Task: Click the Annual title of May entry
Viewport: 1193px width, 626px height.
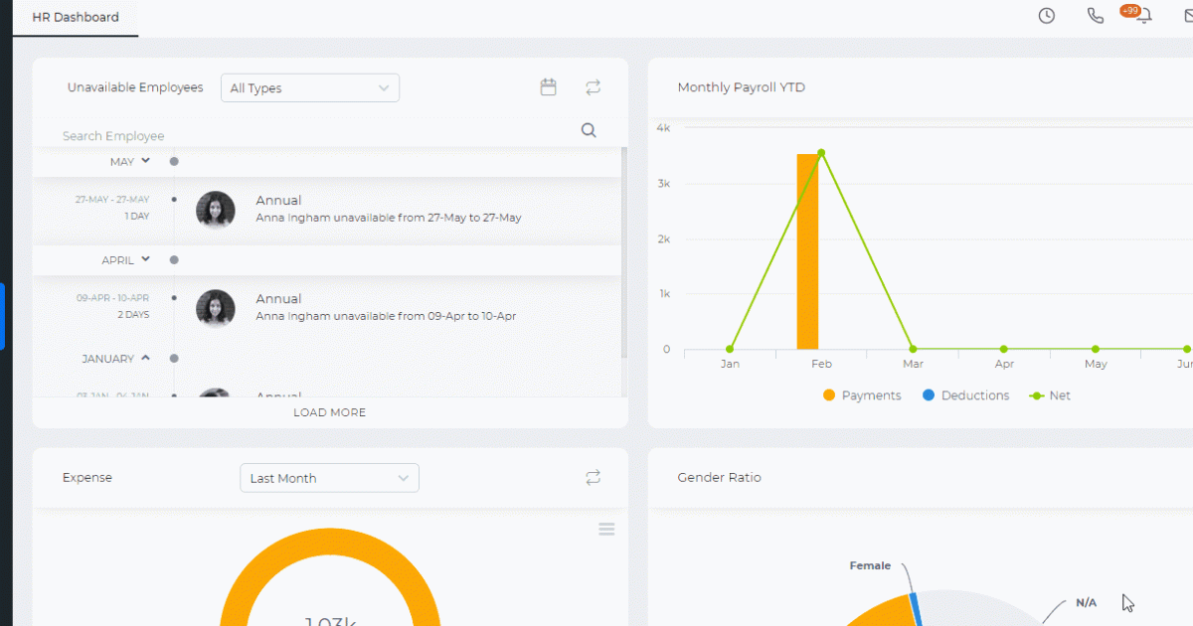Action: pos(278,200)
